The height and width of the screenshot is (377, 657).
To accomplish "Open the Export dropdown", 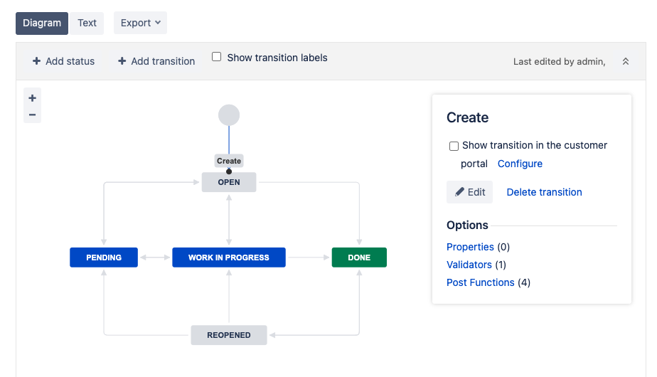I will (140, 23).
